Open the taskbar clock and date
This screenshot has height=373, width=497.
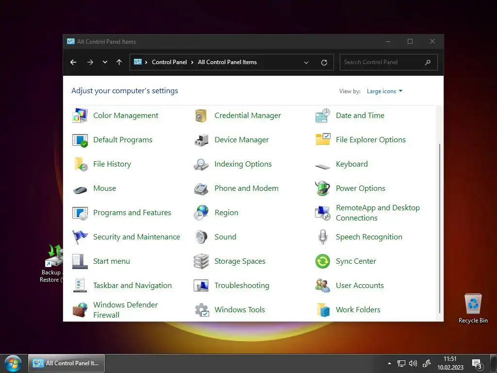coord(450,363)
